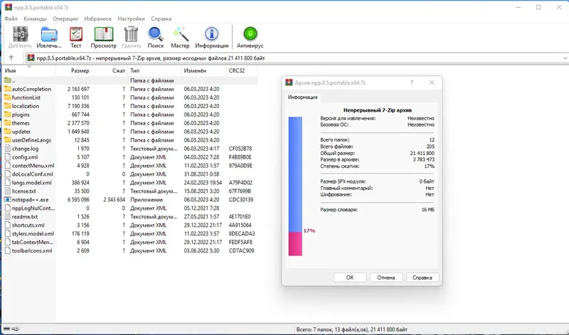Screen dimensions: 569x335
Task: Click the plugins folder icon
Action: [x=8, y=115]
